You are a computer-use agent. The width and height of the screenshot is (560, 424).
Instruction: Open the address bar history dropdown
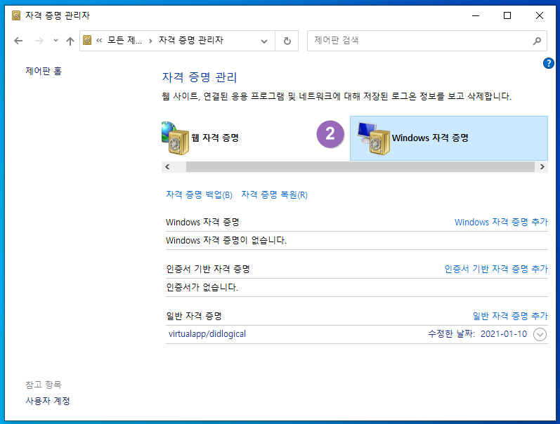264,41
